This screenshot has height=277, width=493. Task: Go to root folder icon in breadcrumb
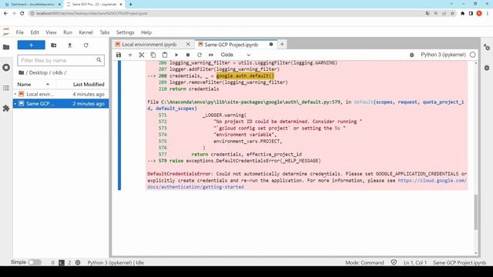coord(21,72)
